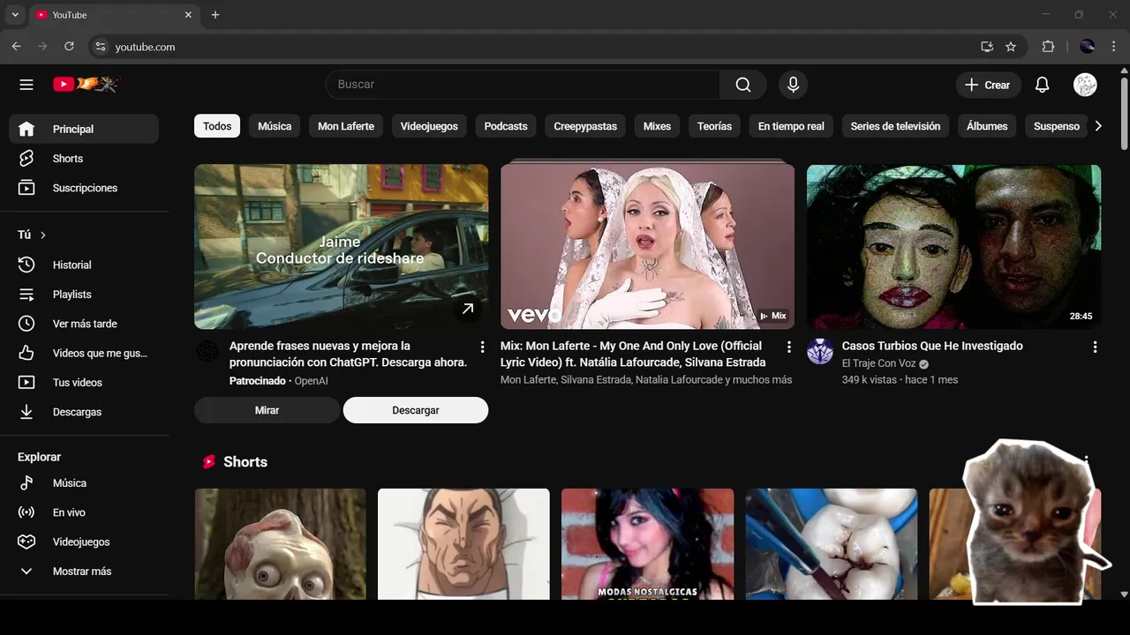
Task: Open Playlists in the sidebar
Action: pyautogui.click(x=84, y=295)
